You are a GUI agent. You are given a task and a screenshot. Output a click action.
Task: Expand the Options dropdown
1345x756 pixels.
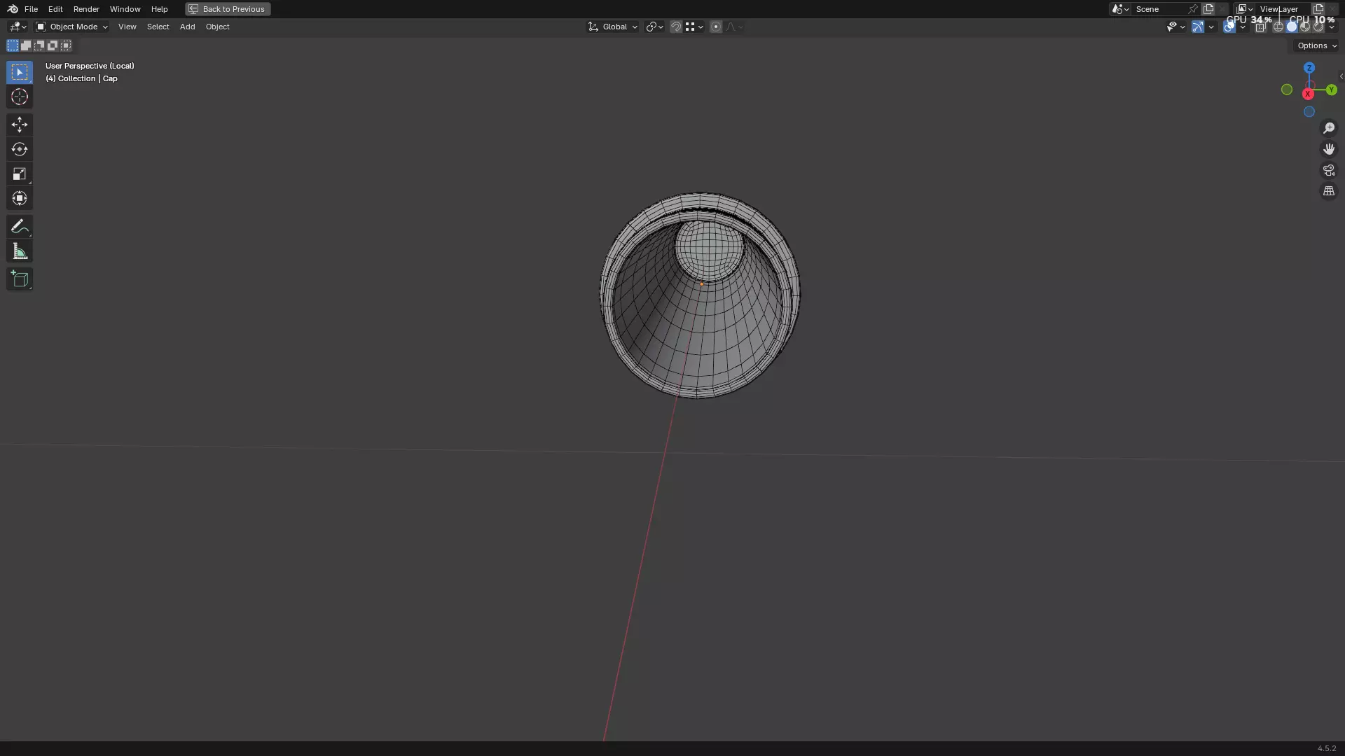click(x=1316, y=45)
